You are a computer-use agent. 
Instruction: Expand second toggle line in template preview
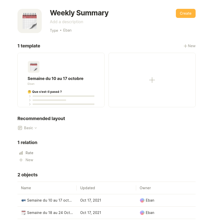30,100
